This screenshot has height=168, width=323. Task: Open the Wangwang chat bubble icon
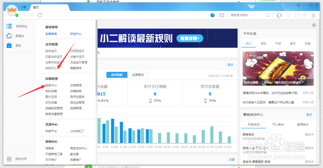(213, 15)
